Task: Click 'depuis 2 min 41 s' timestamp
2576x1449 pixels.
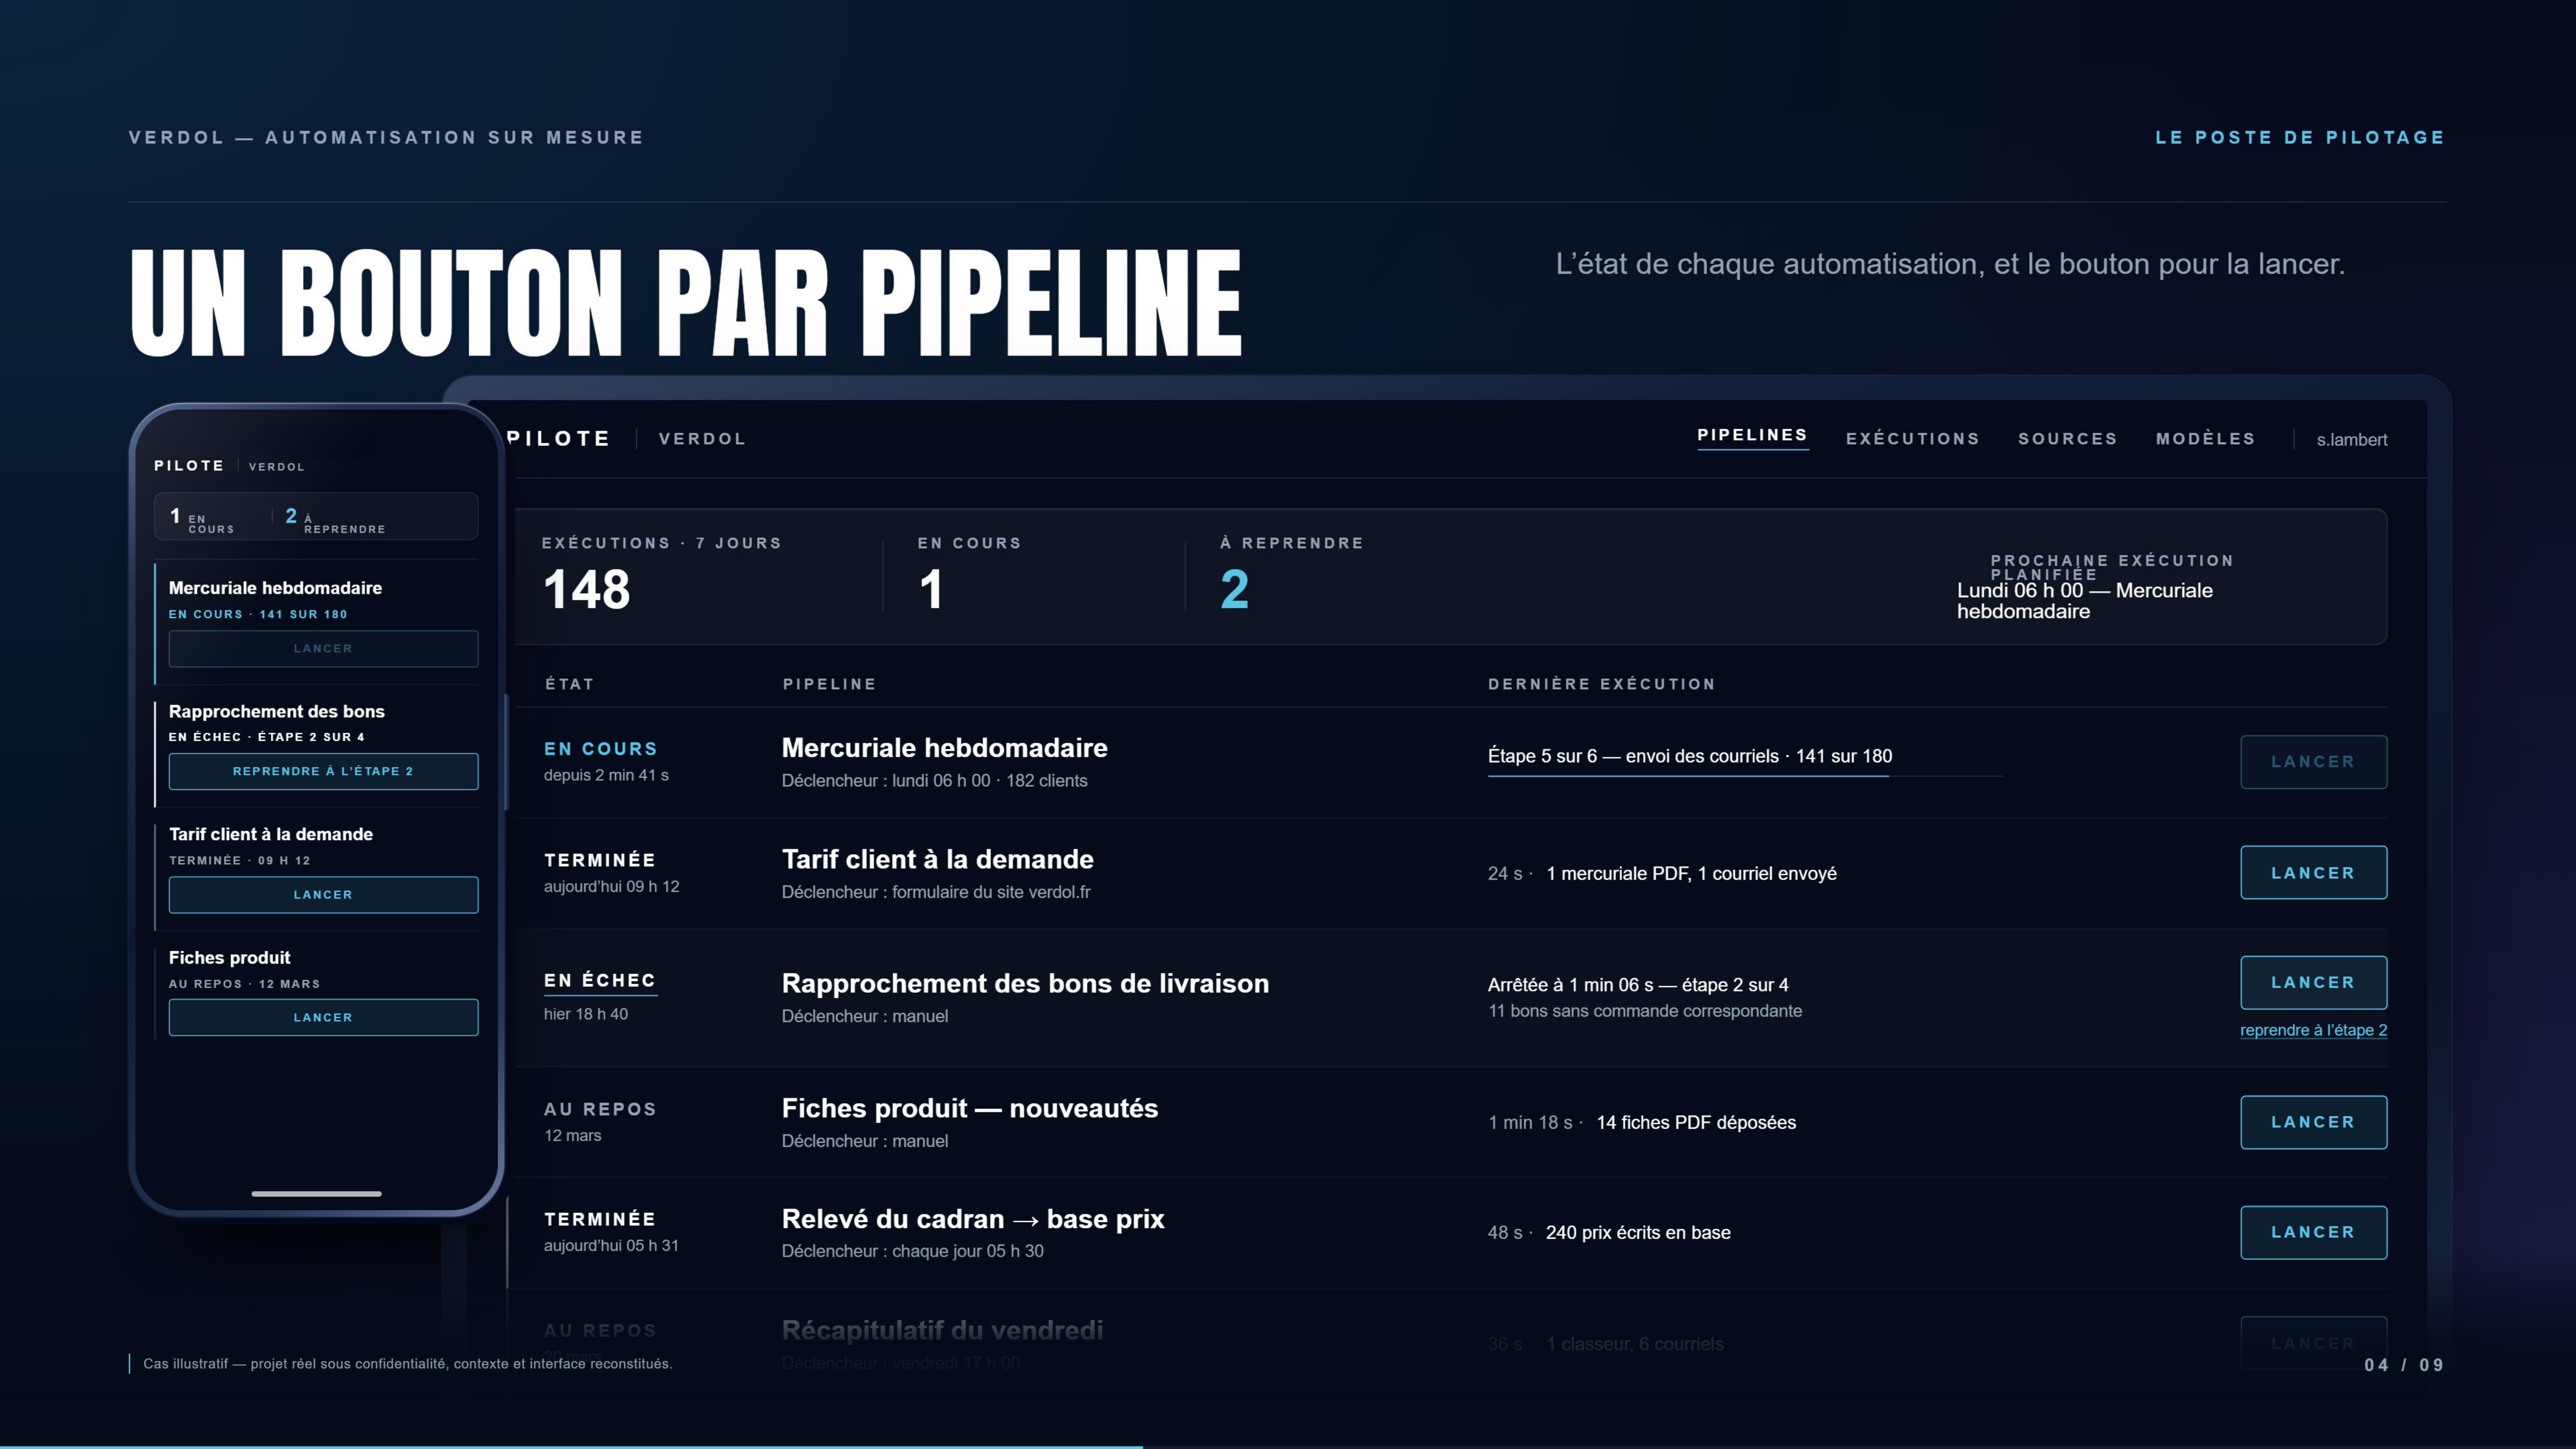Action: coord(606,775)
